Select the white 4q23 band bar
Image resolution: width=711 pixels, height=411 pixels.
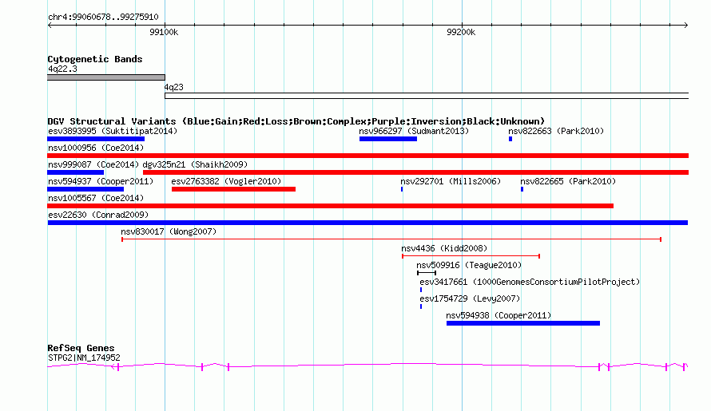point(427,96)
